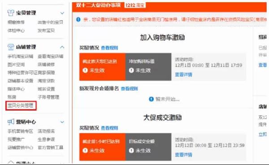Select 店铺装修 in the sidebar
269x165 pixels.
pyautogui.click(x=46, y=65)
